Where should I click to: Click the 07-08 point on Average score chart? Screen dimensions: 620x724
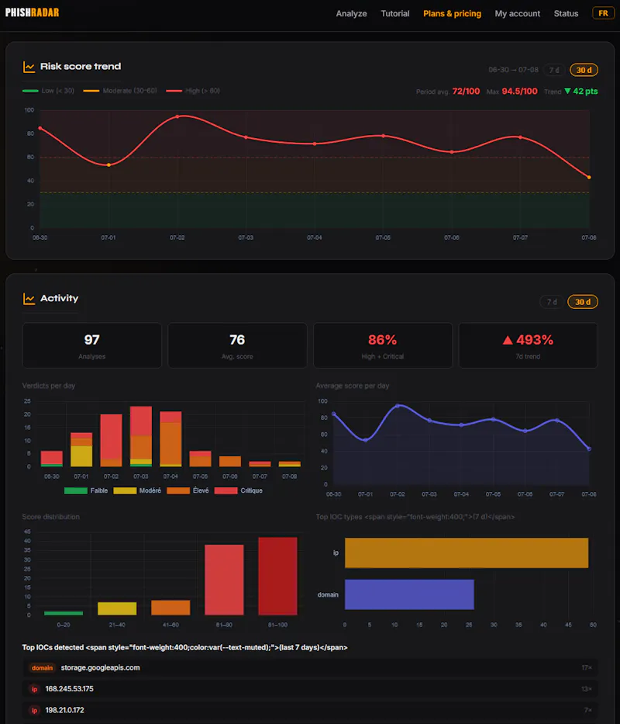(x=589, y=449)
